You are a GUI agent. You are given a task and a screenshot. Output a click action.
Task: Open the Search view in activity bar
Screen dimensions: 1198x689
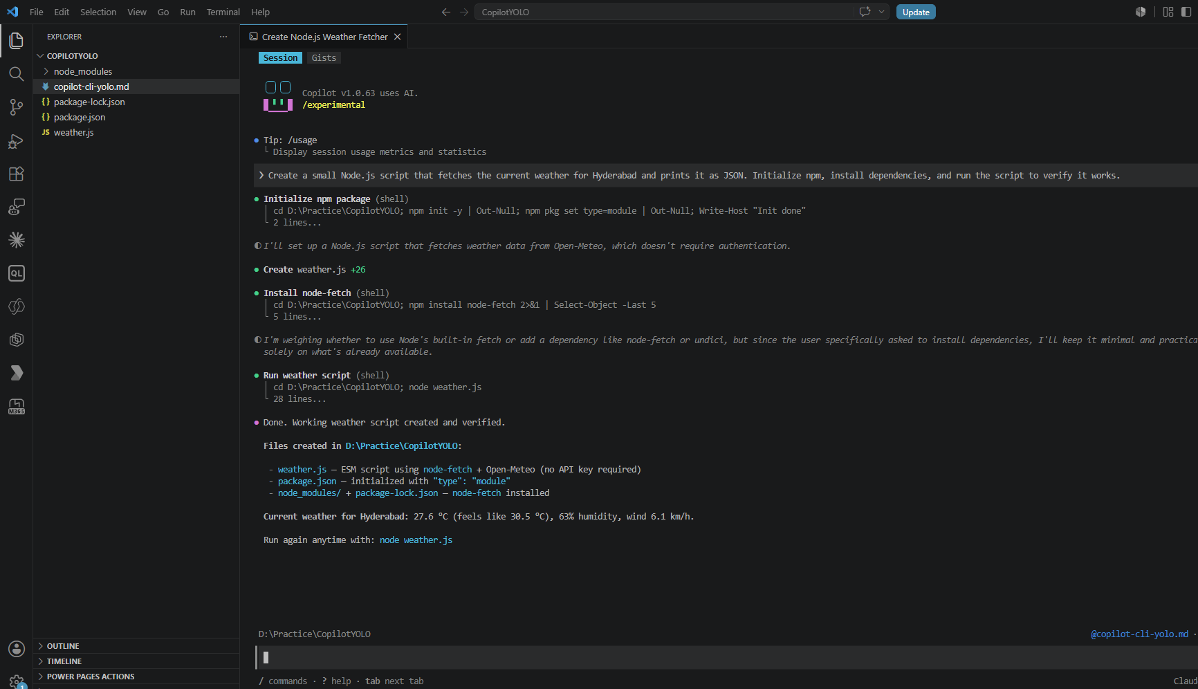tap(17, 74)
